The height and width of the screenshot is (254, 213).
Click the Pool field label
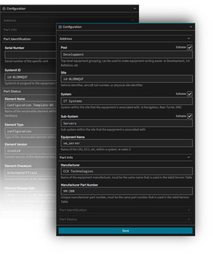coord(64,48)
